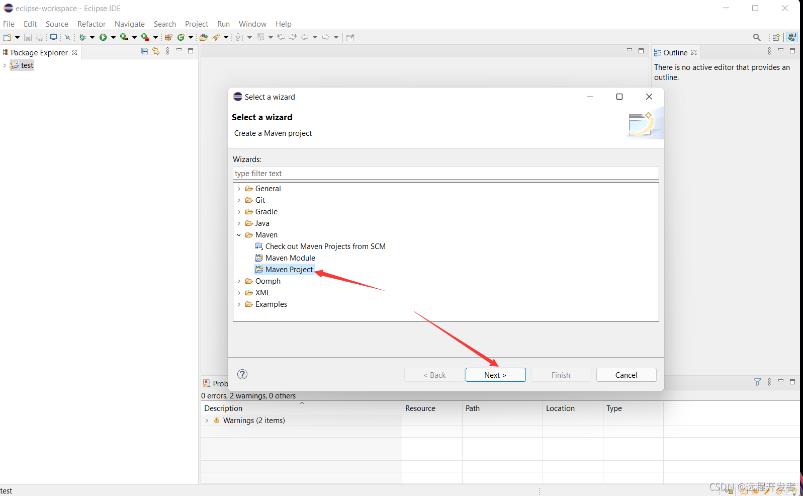
Task: Open the File menu
Action: pos(9,24)
